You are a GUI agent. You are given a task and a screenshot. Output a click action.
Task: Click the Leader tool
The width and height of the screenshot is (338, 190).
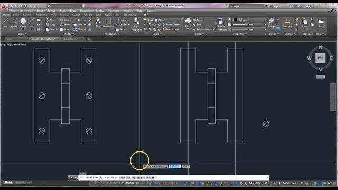pyautogui.click(x=121, y=25)
